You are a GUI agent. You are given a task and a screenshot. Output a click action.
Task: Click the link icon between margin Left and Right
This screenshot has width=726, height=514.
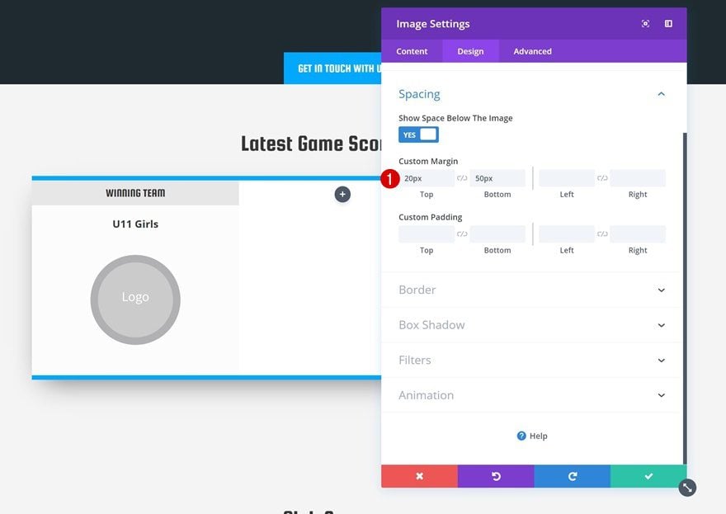602,178
